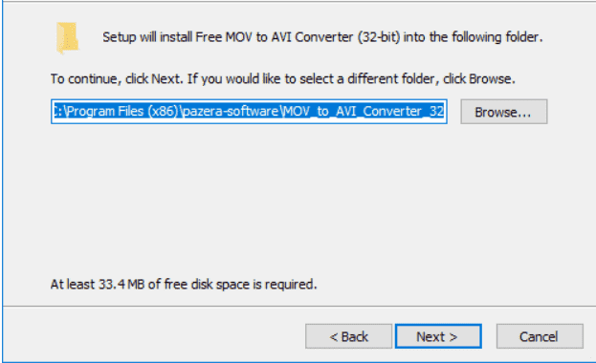The height and width of the screenshot is (363, 596).
Task: Click the word "Browse" in instruction sentence
Action: (x=490, y=79)
